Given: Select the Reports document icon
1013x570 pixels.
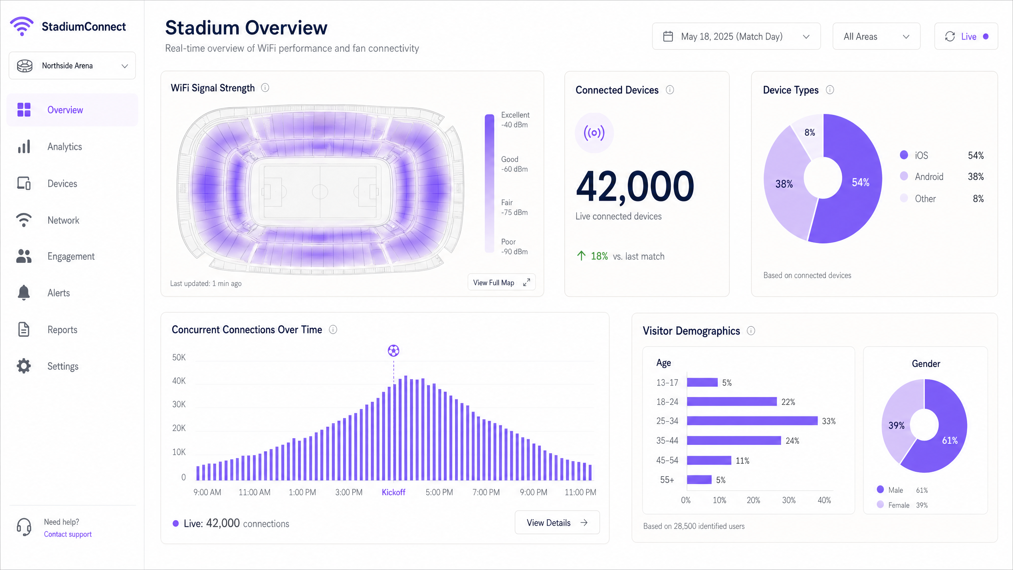Looking at the screenshot, I should pyautogui.click(x=24, y=329).
